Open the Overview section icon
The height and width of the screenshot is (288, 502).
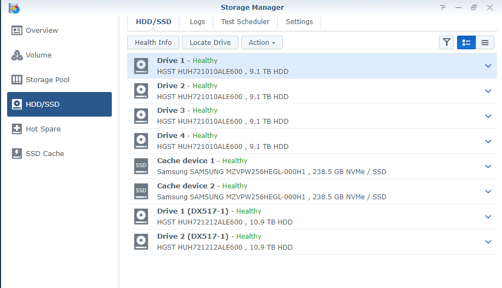[16, 31]
